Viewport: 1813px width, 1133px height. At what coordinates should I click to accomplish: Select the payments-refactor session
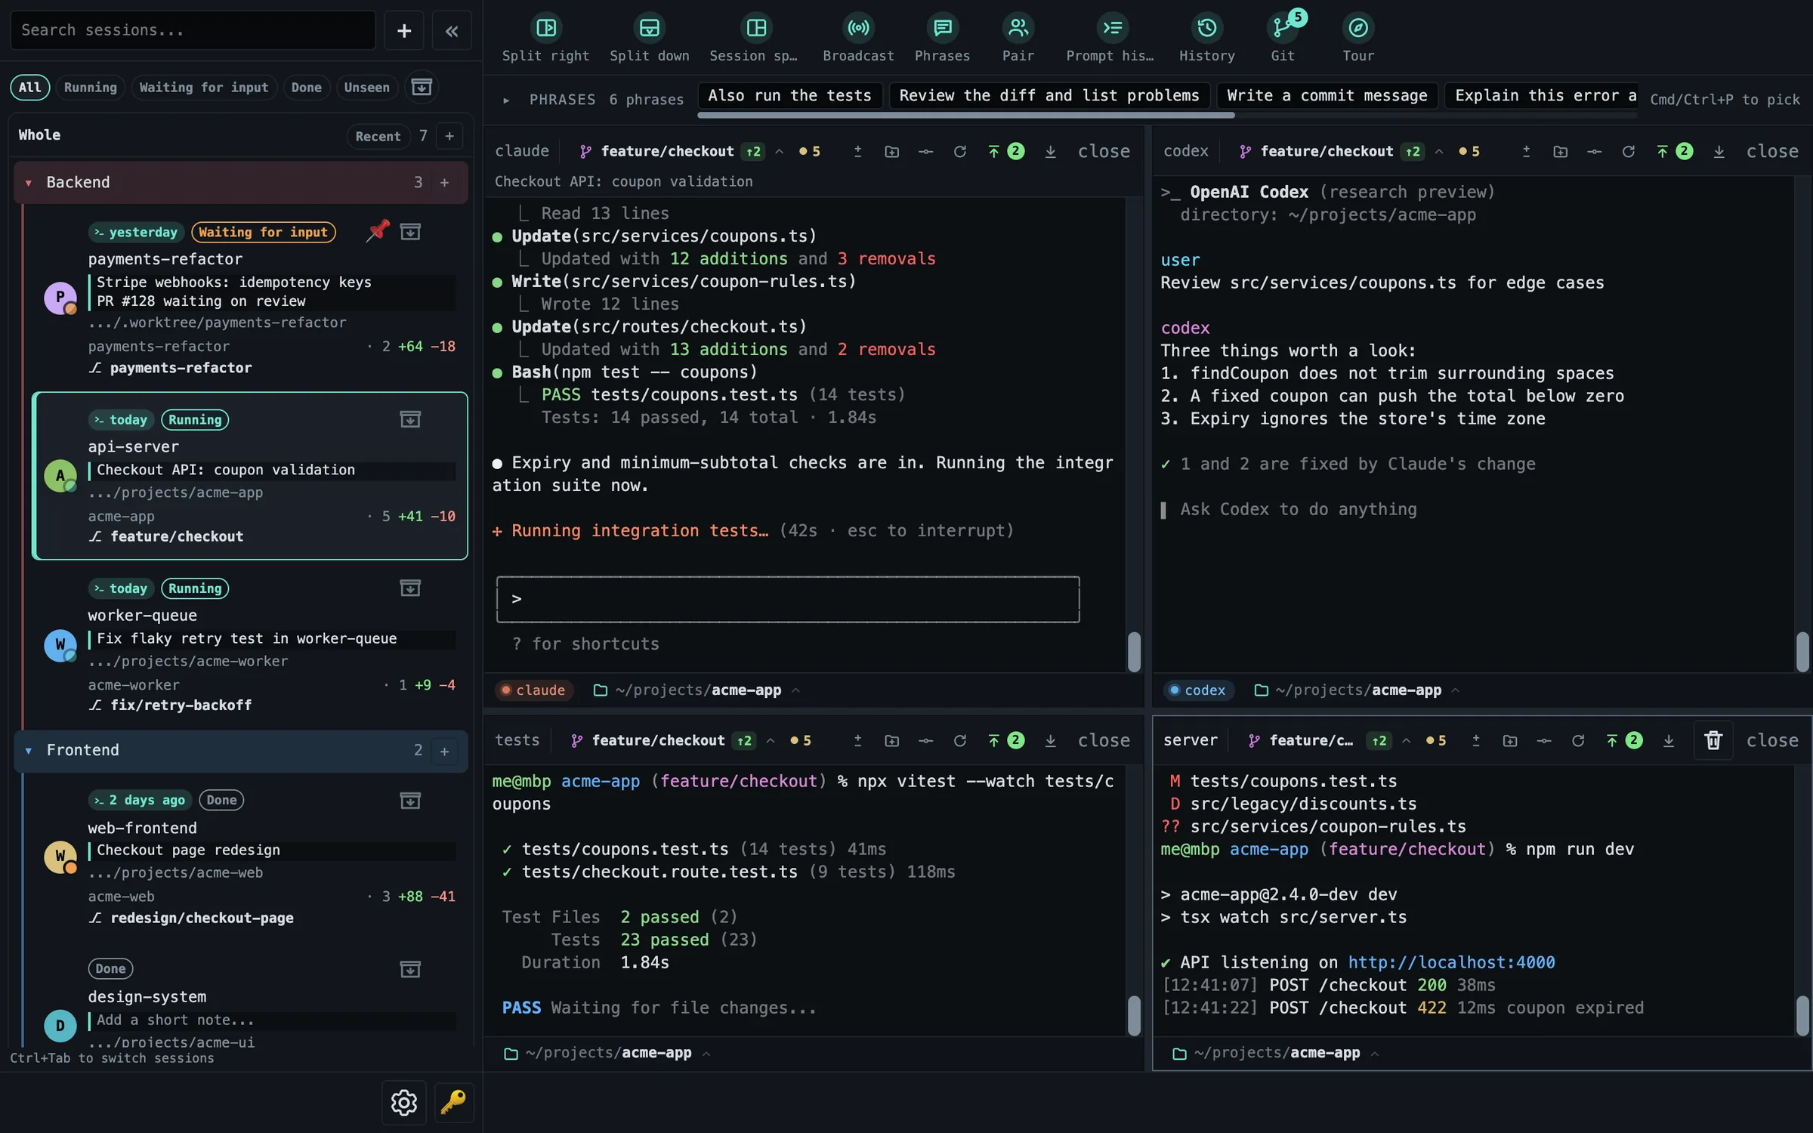point(249,299)
